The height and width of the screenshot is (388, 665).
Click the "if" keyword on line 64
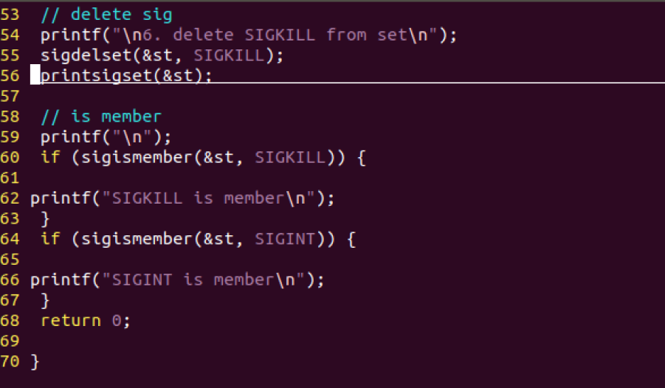(x=50, y=239)
